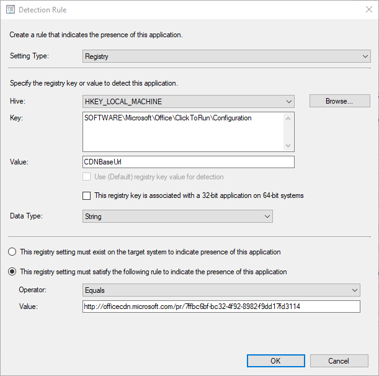Select 'registry setting must exist' radio option
379x376 pixels.
click(12, 252)
